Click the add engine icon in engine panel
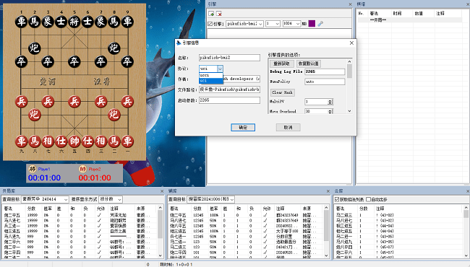470x267 pixels. tap(211, 14)
